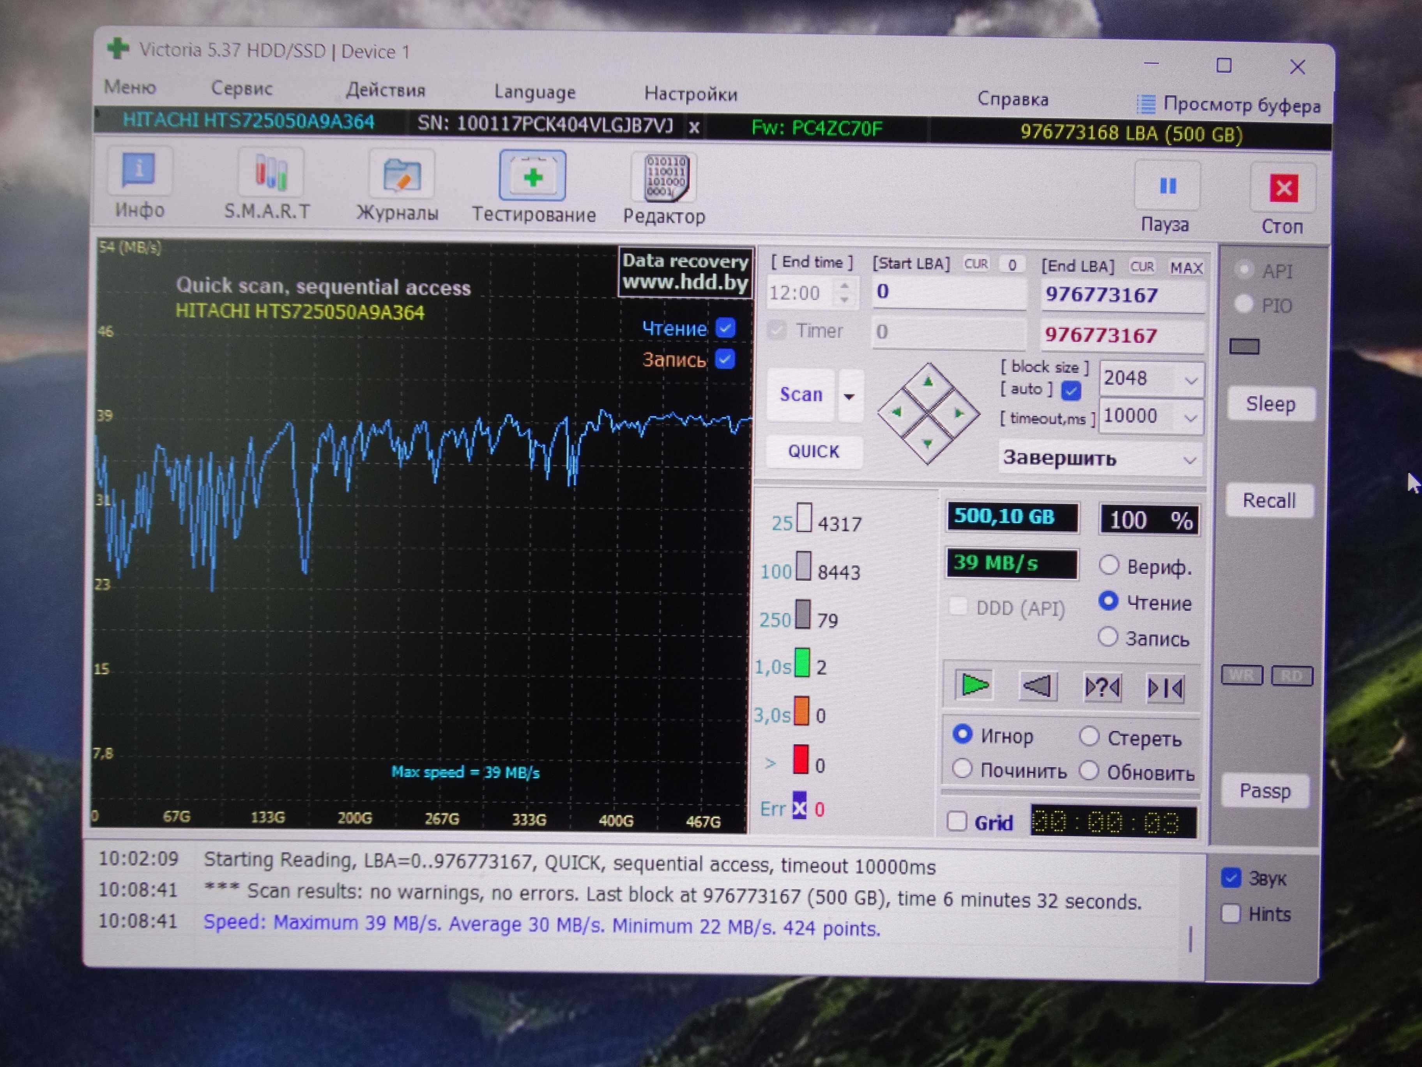Screen dimensions: 1422x1067
Task: Open the Scan button dropdown arrow
Action: coord(849,396)
